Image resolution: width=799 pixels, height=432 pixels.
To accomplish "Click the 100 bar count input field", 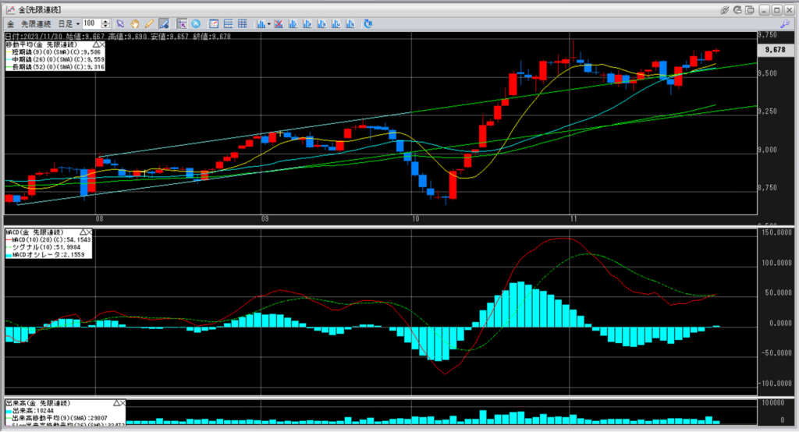I will [92, 23].
